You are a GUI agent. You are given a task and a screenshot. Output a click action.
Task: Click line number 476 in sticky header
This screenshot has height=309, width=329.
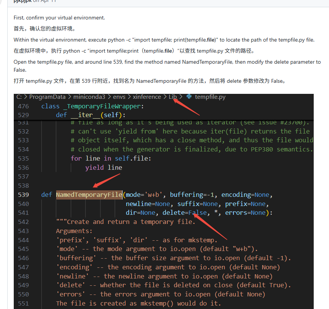[x=23, y=106]
